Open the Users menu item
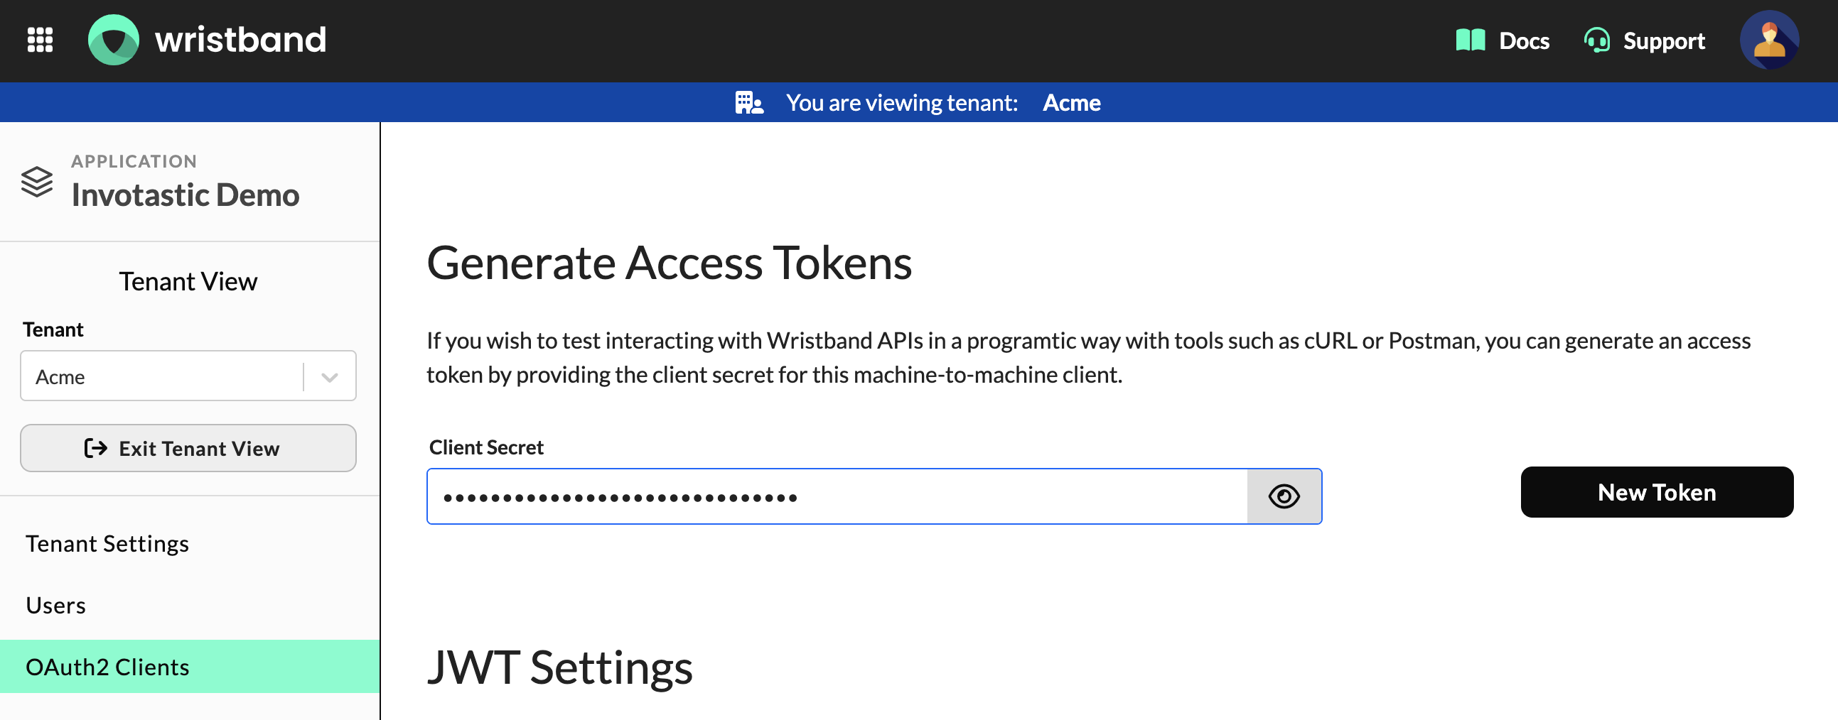The width and height of the screenshot is (1838, 720). pyautogui.click(x=55, y=605)
